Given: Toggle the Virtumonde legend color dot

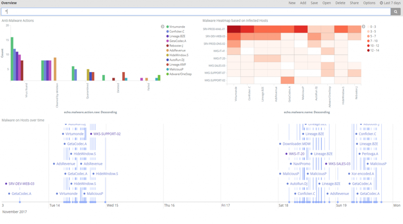Looking at the screenshot, I should click(x=168, y=26).
